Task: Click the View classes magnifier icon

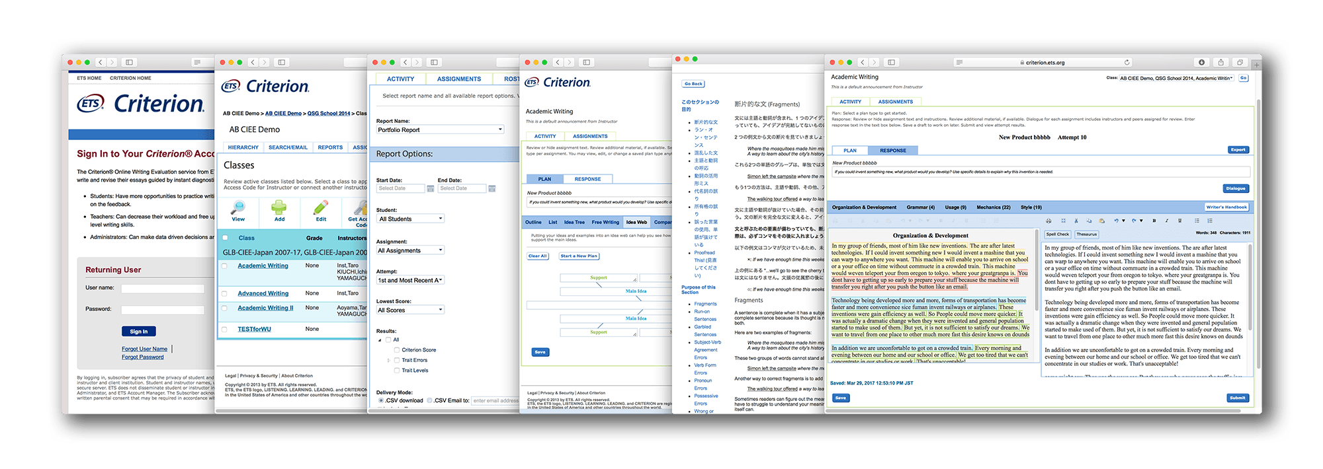Action: pyautogui.click(x=238, y=207)
